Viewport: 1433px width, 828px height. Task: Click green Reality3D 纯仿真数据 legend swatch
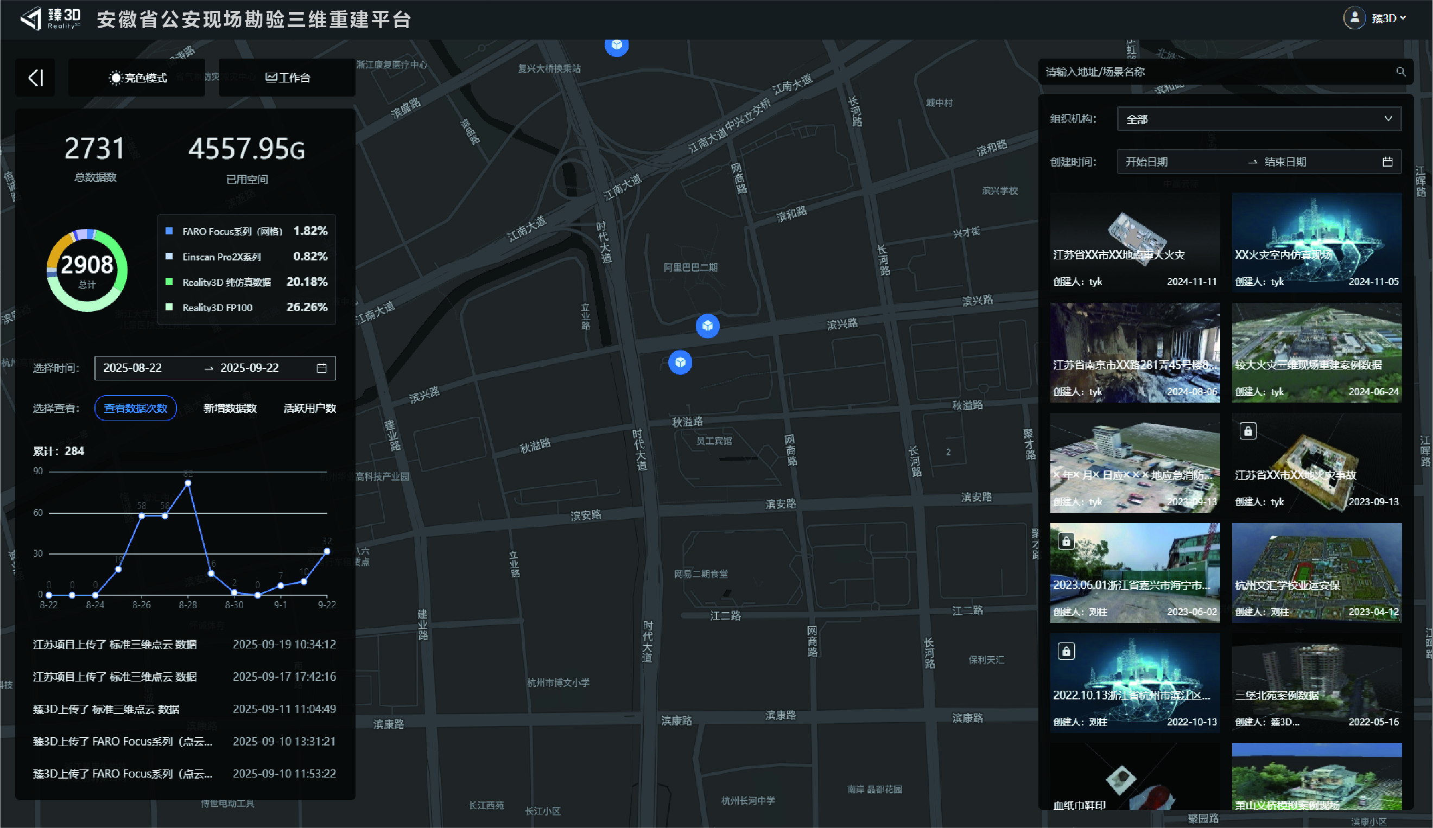(x=169, y=282)
